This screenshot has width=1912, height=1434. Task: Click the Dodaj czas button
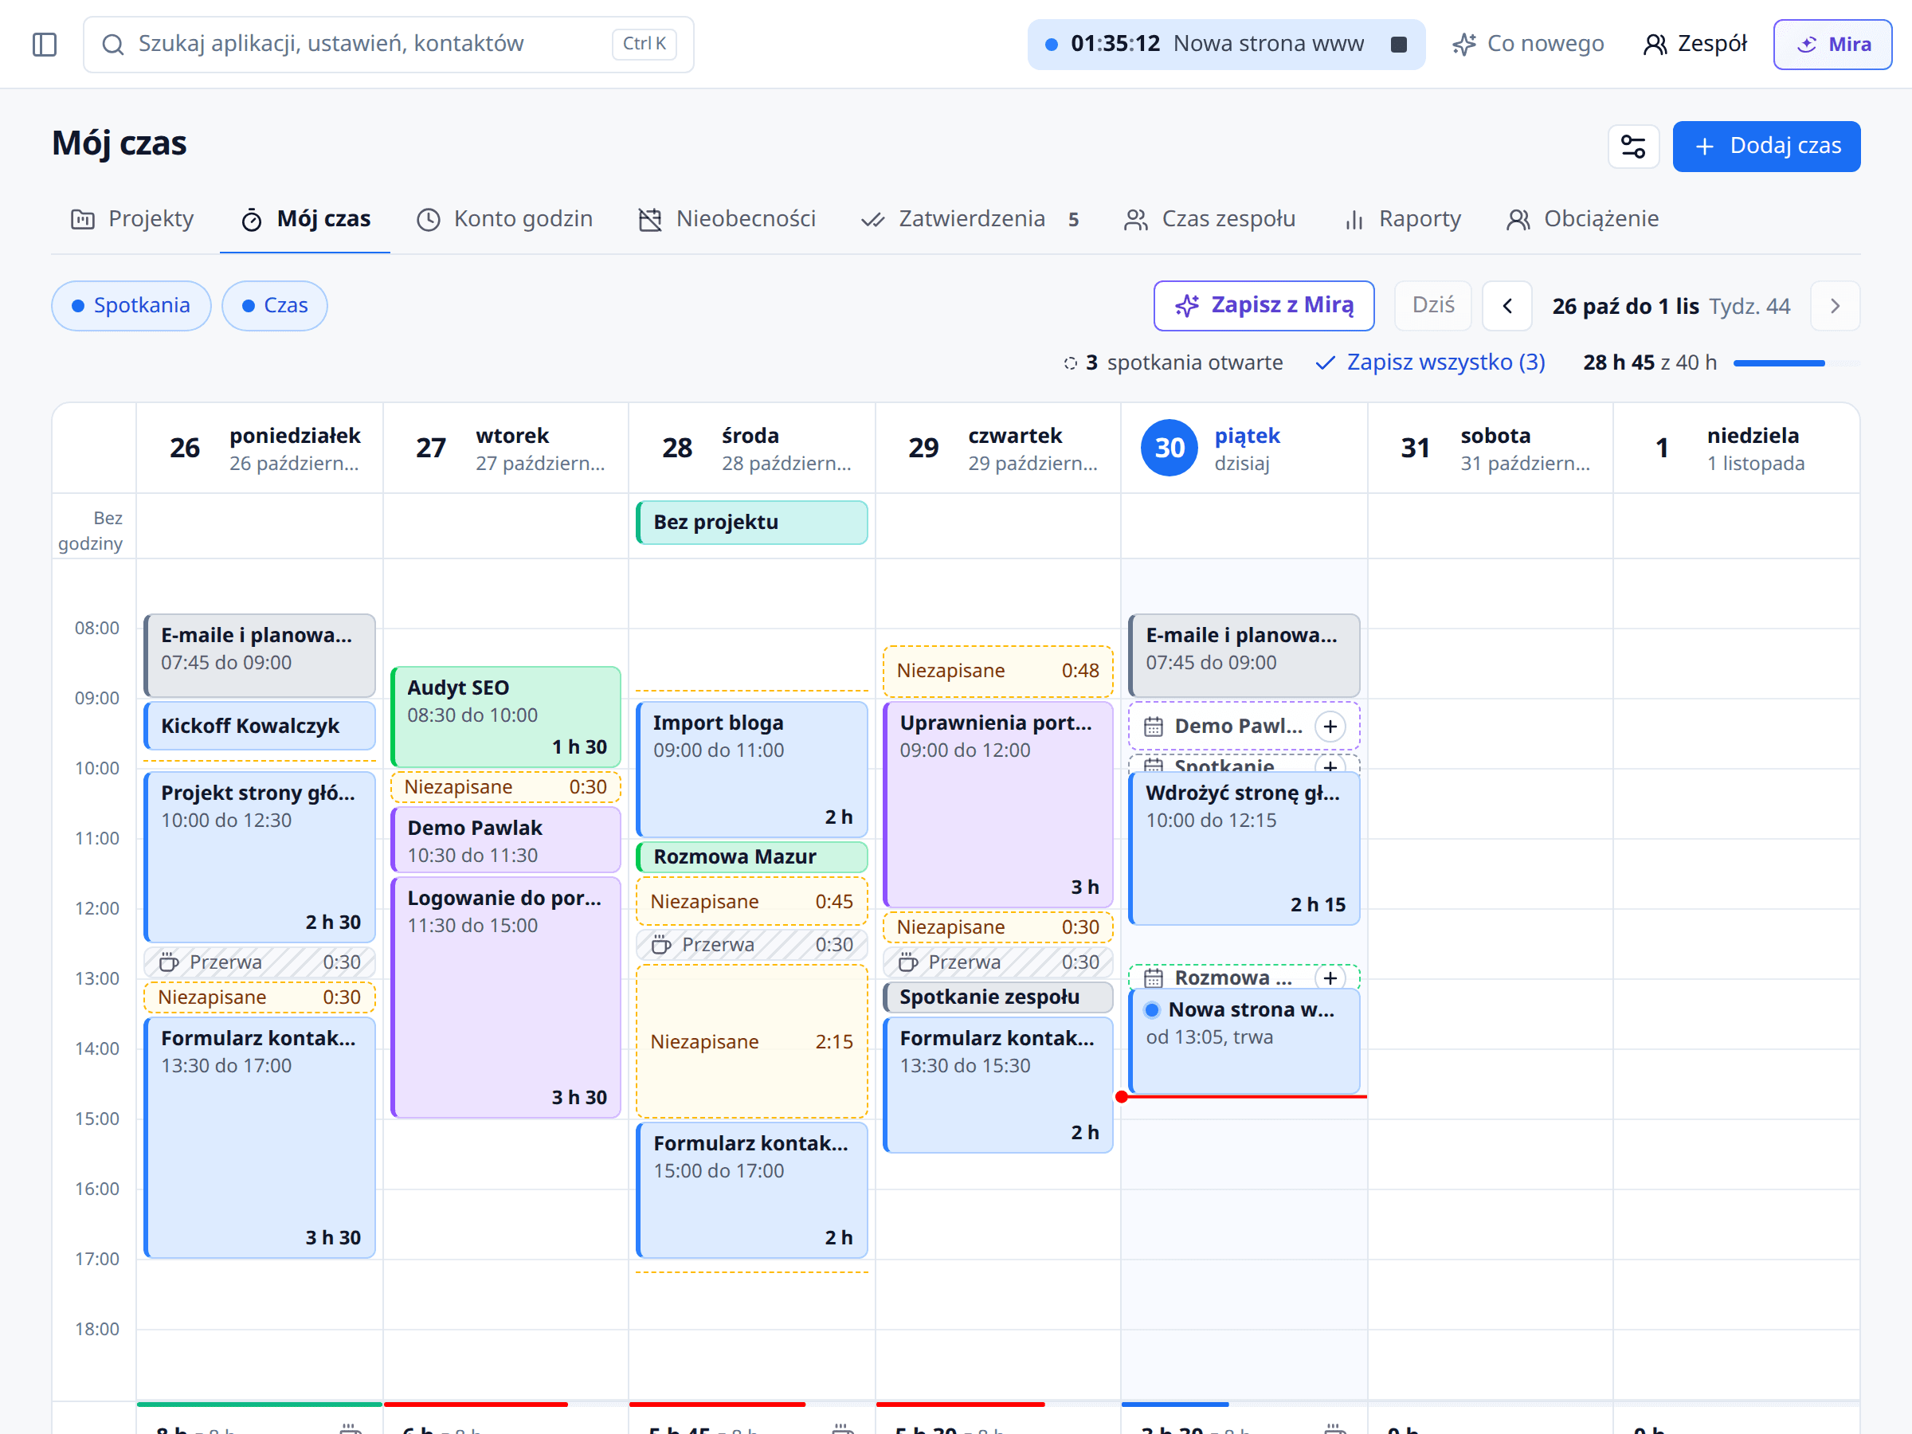click(x=1766, y=146)
